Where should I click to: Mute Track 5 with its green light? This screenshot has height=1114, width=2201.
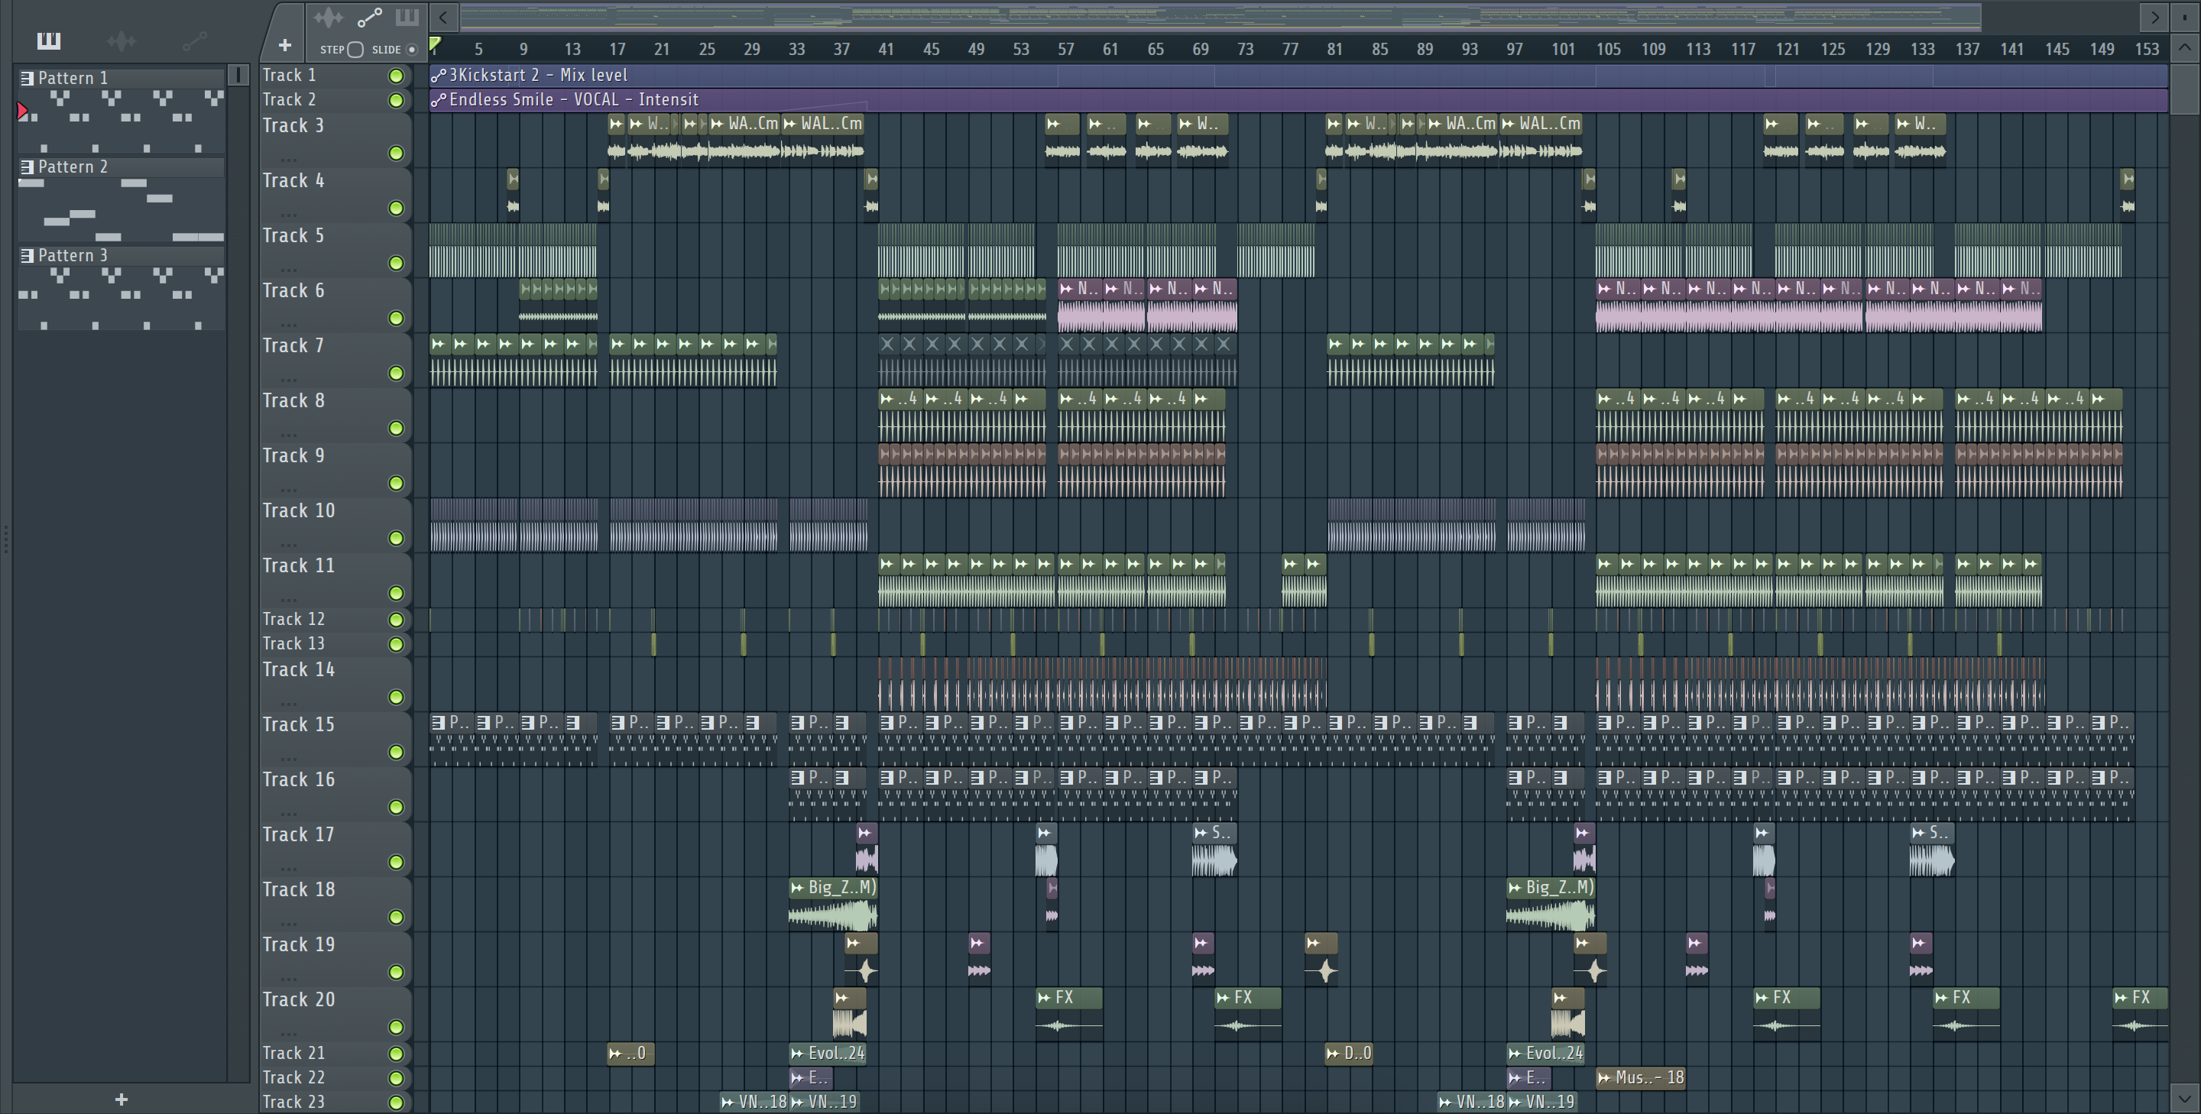click(396, 263)
